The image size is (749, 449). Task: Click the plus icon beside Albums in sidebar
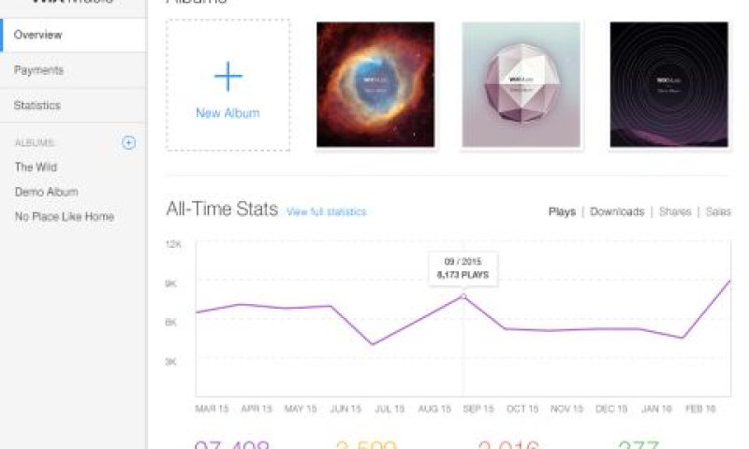[128, 142]
